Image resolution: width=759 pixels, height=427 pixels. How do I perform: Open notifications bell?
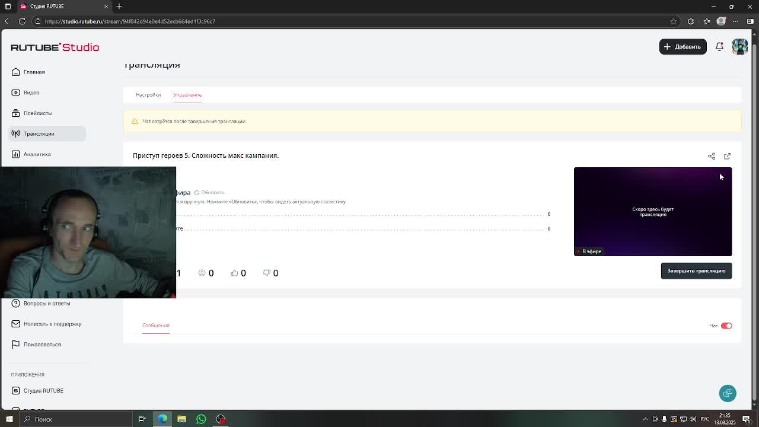coord(719,46)
